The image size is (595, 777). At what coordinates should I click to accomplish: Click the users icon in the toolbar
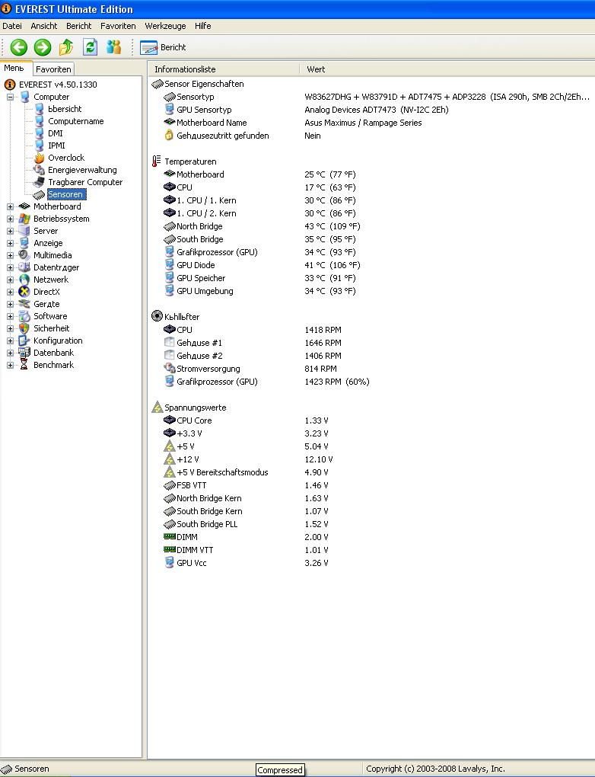coord(114,47)
